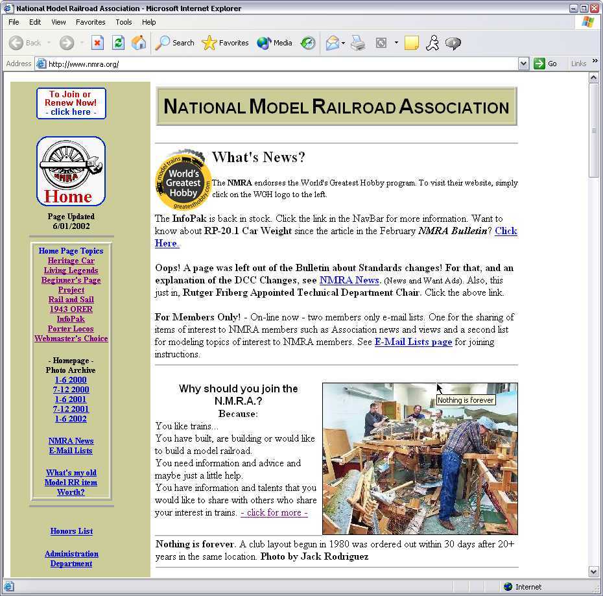Screen dimensions: 603x596
Task: Stop page loading with the red X icon
Action: pos(97,43)
